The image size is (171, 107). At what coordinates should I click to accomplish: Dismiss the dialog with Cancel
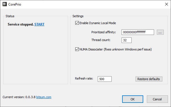[157, 99]
